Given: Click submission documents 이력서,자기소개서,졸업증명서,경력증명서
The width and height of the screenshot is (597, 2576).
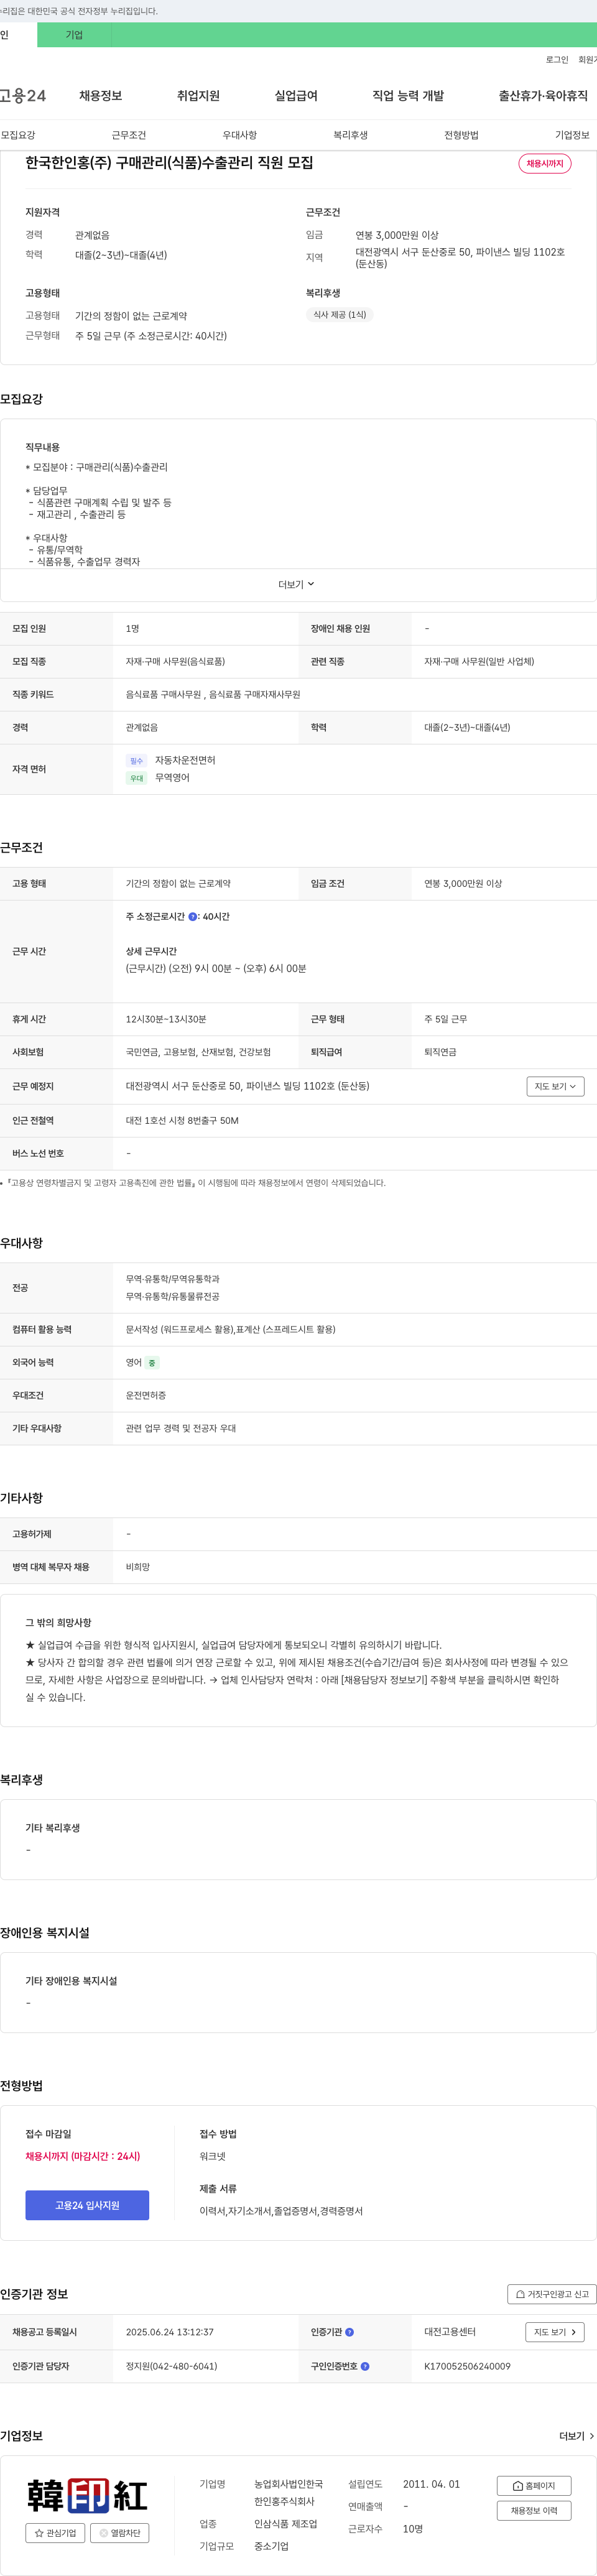Looking at the screenshot, I should [x=281, y=2211].
